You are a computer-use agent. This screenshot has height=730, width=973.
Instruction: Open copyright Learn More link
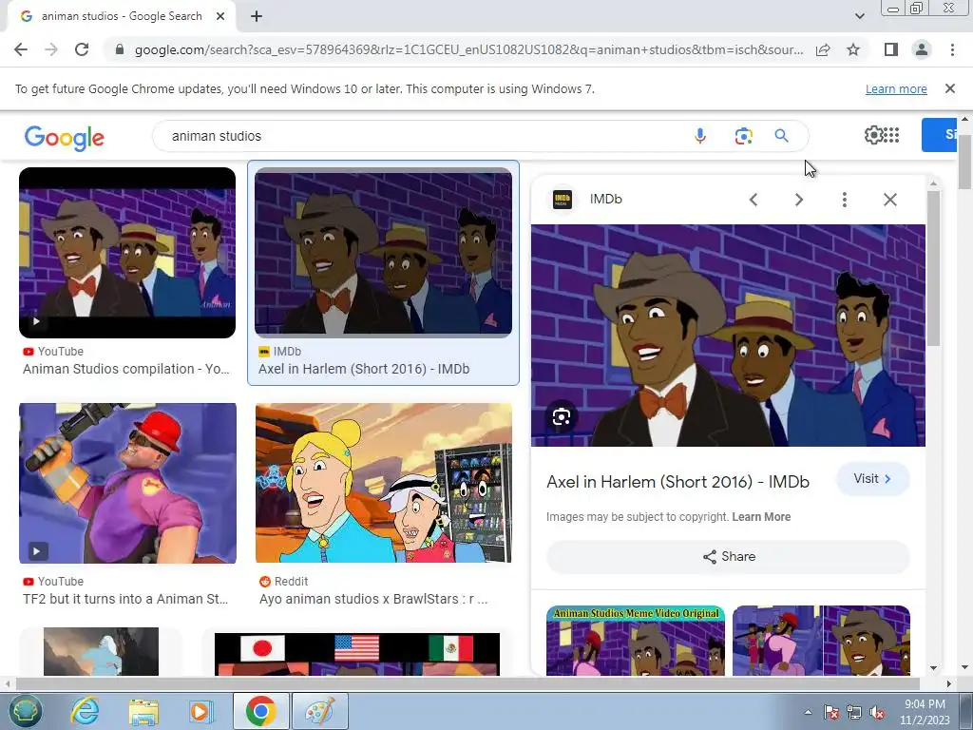coord(761,517)
